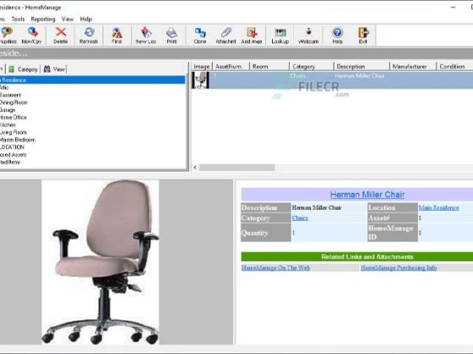Select Attic in the location tree
The width and height of the screenshot is (473, 354).
4,88
